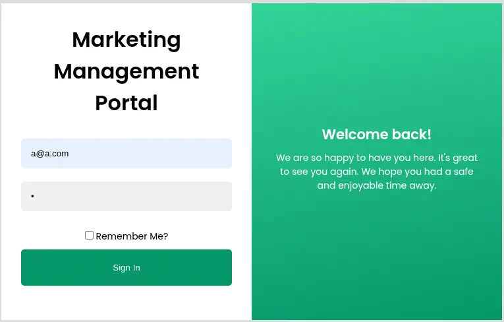504x322 pixels.
Task: Click empty green area above Welcome heading
Action: coord(376,66)
